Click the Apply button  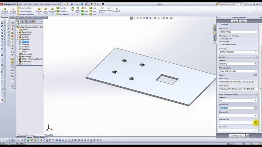click(x=235, y=21)
